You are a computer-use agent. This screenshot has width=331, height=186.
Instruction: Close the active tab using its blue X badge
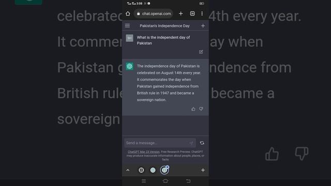(168, 167)
